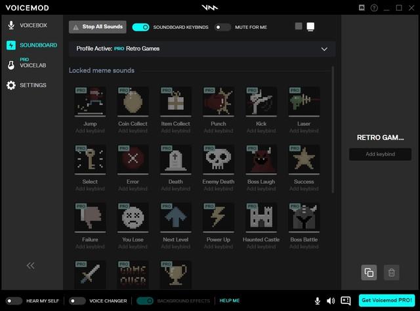This screenshot has width=420, height=311.
Task: Collapse the sidebar with double chevron
Action: (30, 265)
